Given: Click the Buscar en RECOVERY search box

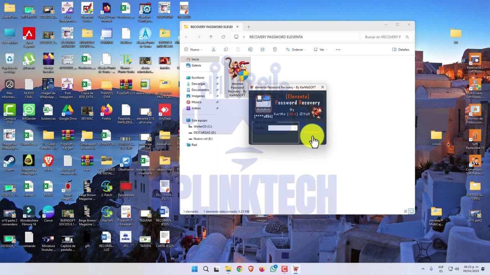Looking at the screenshot, I should point(386,37).
